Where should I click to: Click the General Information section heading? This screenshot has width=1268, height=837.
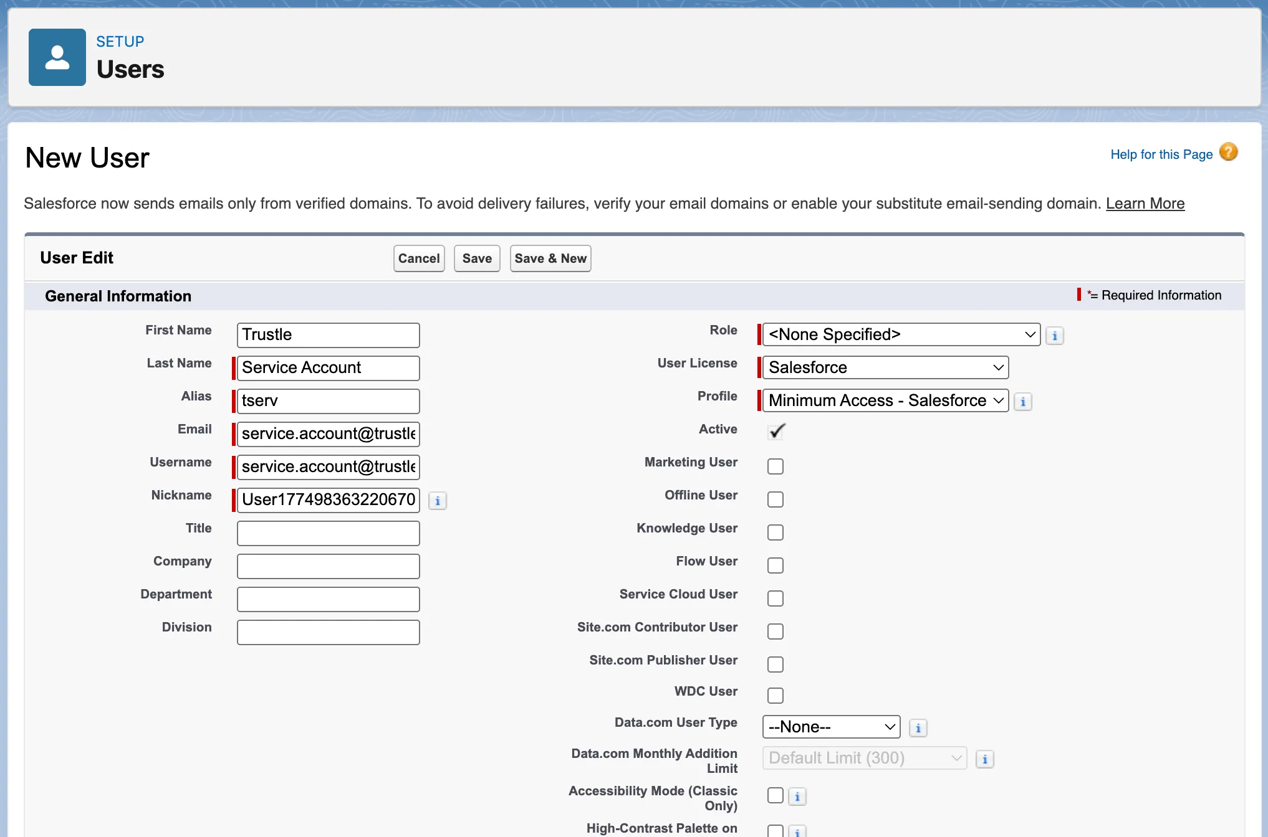click(118, 296)
